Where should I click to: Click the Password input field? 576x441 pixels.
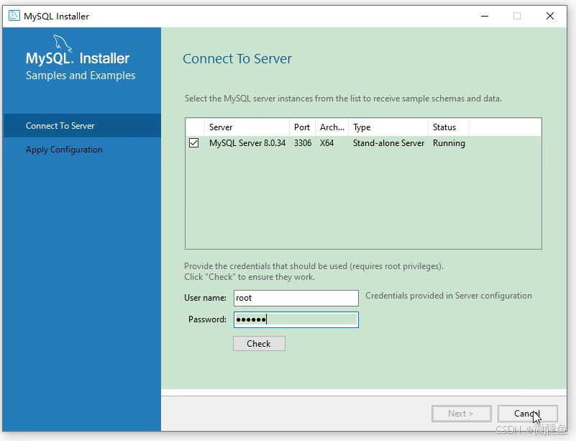click(x=296, y=319)
